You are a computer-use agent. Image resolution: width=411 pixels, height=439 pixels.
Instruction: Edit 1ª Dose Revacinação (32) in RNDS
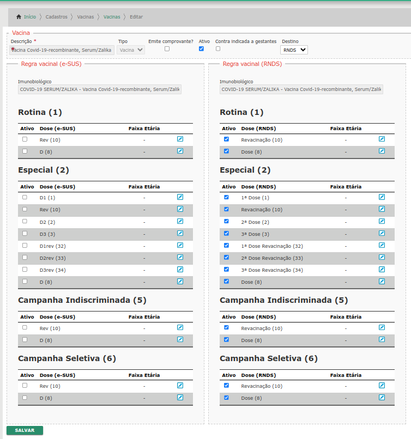coord(382,246)
